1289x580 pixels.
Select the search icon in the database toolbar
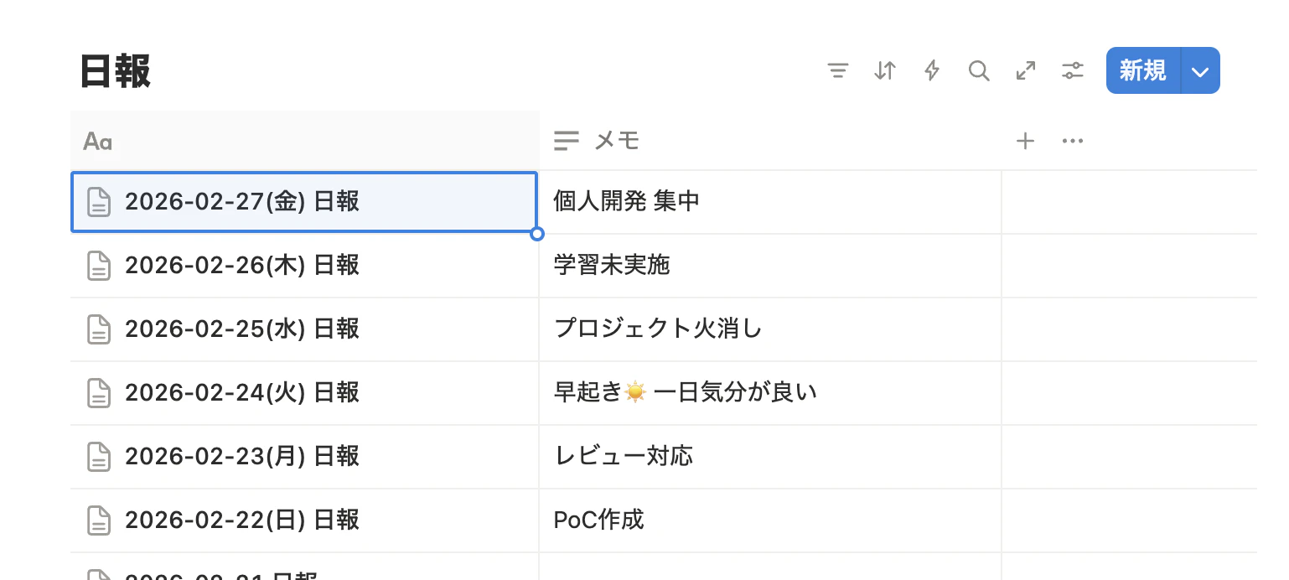[x=978, y=70]
